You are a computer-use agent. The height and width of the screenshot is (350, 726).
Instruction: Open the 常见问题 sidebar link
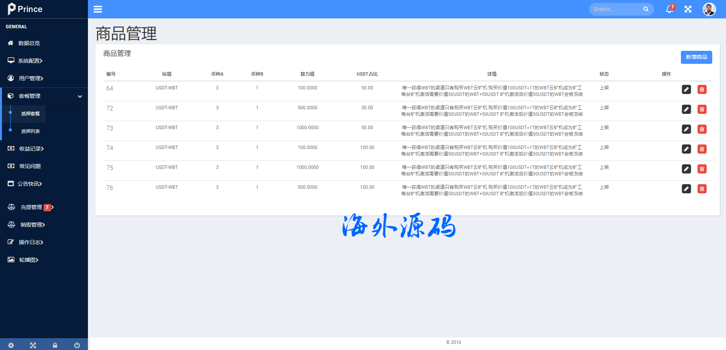(30, 166)
